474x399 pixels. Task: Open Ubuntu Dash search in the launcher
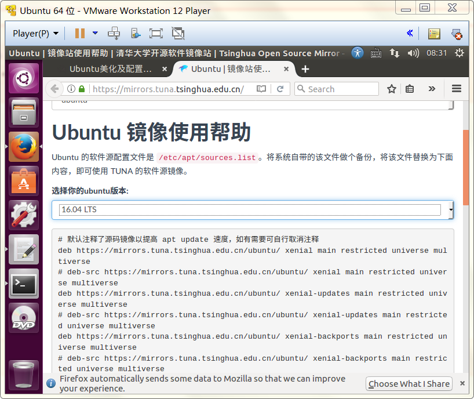pyautogui.click(x=24, y=78)
